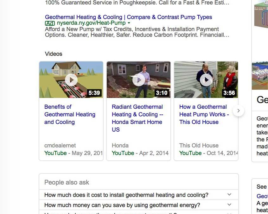Screen dimensions: 268x214
Task: Click next arrow in Videos carousel
Action: point(239,111)
